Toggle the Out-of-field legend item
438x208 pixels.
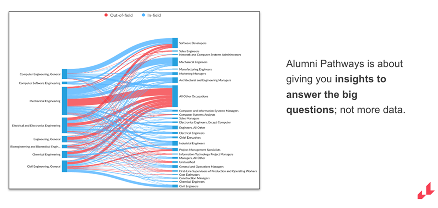coord(119,15)
